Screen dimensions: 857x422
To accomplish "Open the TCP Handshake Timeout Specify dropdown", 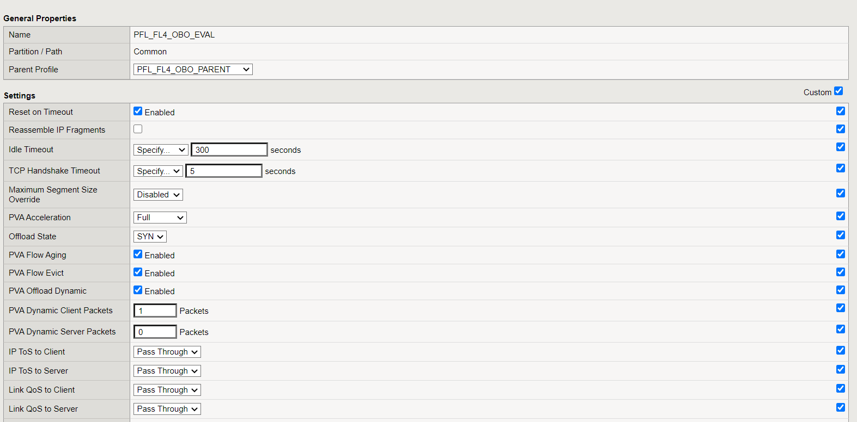I will pyautogui.click(x=158, y=171).
